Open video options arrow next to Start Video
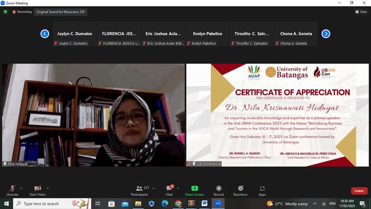 pos(48,188)
